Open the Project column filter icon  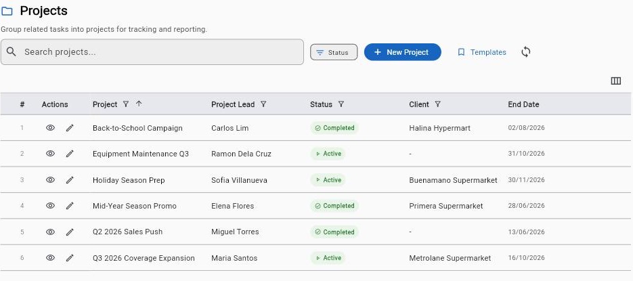125,104
